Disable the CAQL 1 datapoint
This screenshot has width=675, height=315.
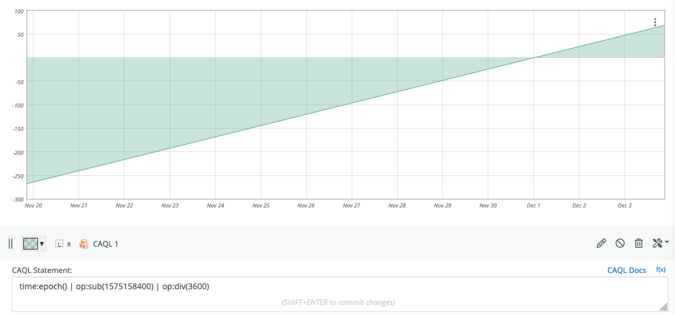[620, 244]
